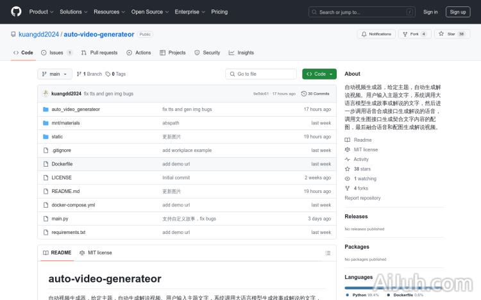
Task: Switch to the Issues tab
Action: click(x=56, y=53)
